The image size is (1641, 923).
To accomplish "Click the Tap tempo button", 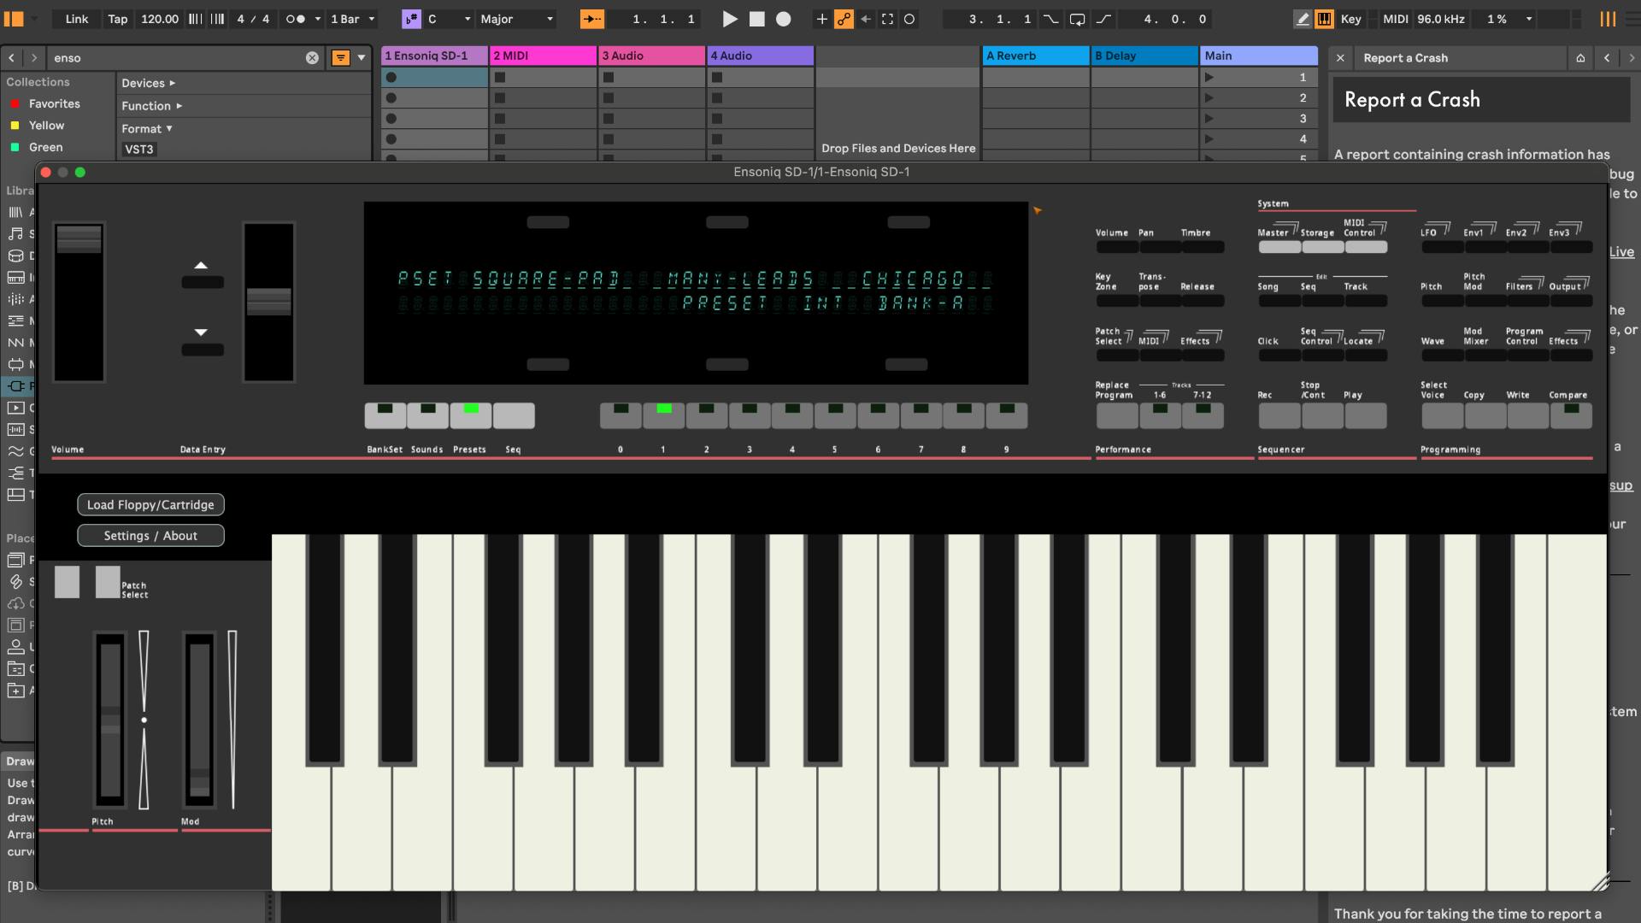I will pyautogui.click(x=118, y=19).
